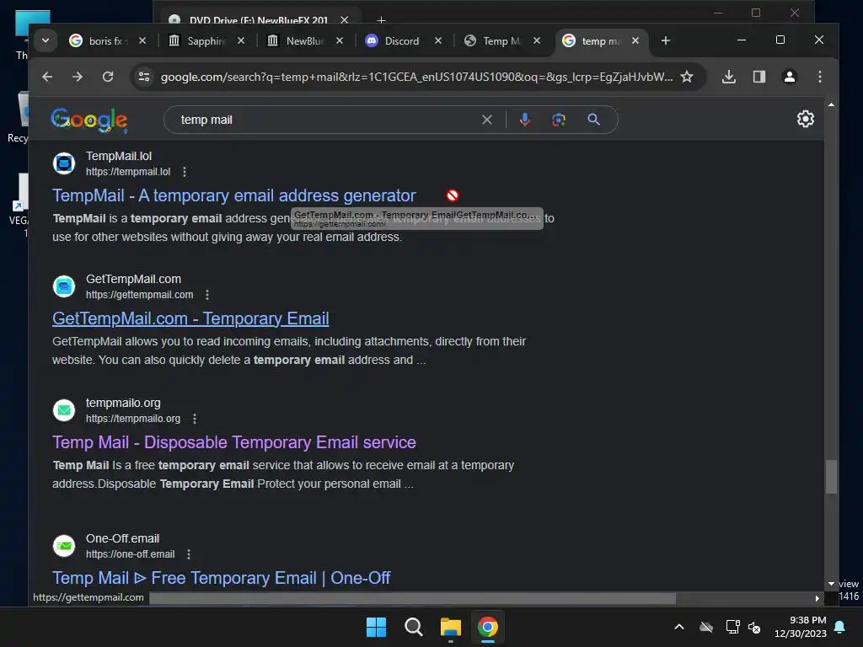
Task: Open Temp Mail - Disposable Temporary Email link
Action: click(x=234, y=442)
